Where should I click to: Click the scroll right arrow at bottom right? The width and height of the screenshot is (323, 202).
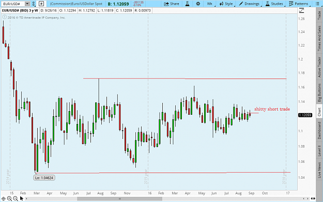point(307,199)
